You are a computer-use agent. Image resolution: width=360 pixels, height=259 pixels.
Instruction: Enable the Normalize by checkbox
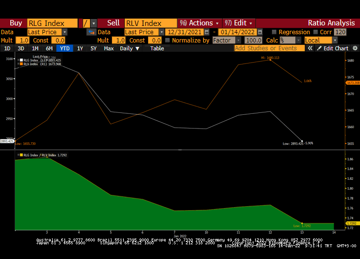click(x=167, y=41)
